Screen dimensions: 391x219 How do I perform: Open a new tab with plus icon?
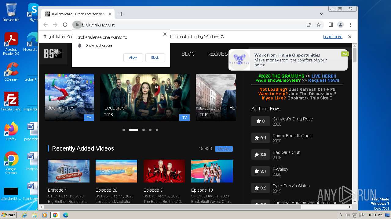[x=121, y=14]
